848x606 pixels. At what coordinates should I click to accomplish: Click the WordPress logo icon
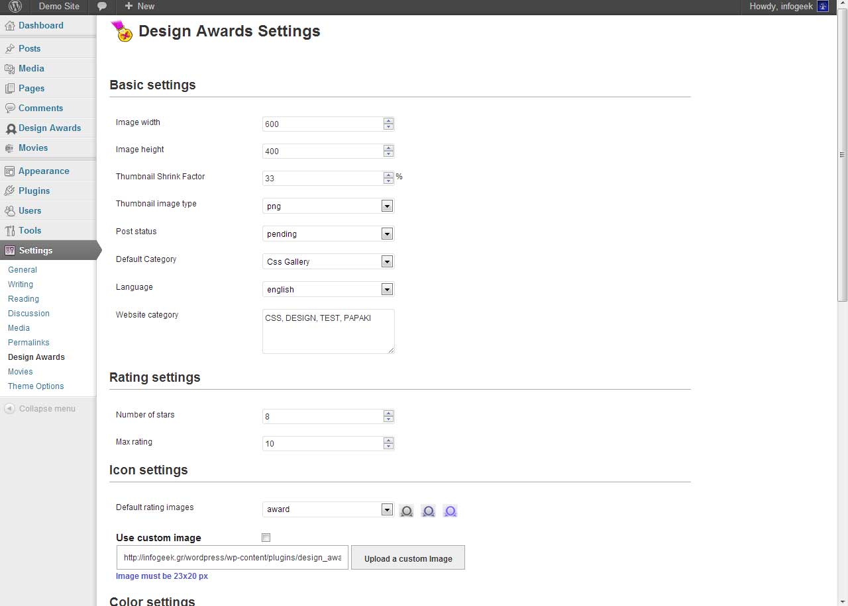[15, 7]
